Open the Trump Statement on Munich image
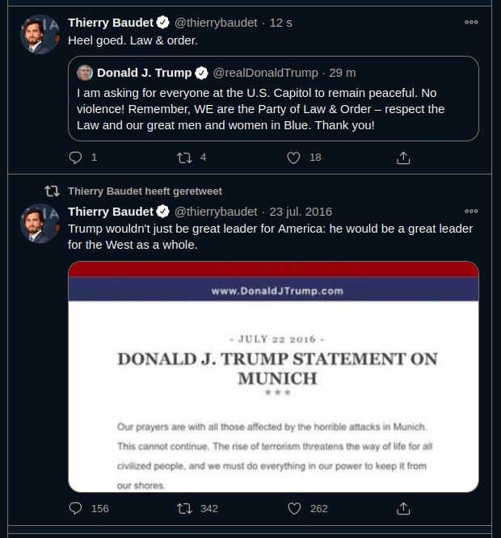 [273, 376]
